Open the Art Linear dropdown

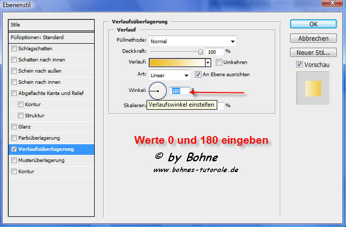click(169, 75)
